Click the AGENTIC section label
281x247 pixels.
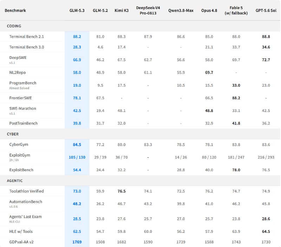click(15, 181)
